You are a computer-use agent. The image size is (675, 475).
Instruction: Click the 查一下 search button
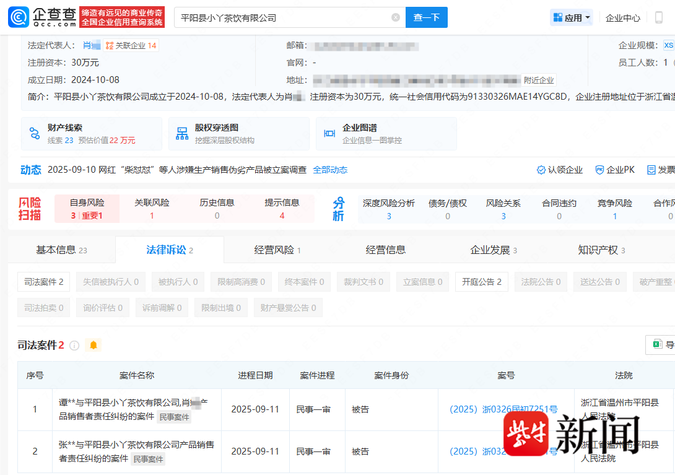[x=426, y=17]
